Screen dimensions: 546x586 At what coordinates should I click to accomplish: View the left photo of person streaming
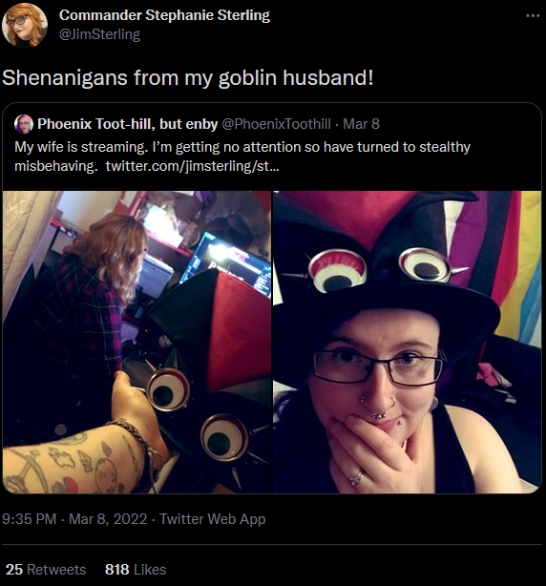click(x=136, y=342)
